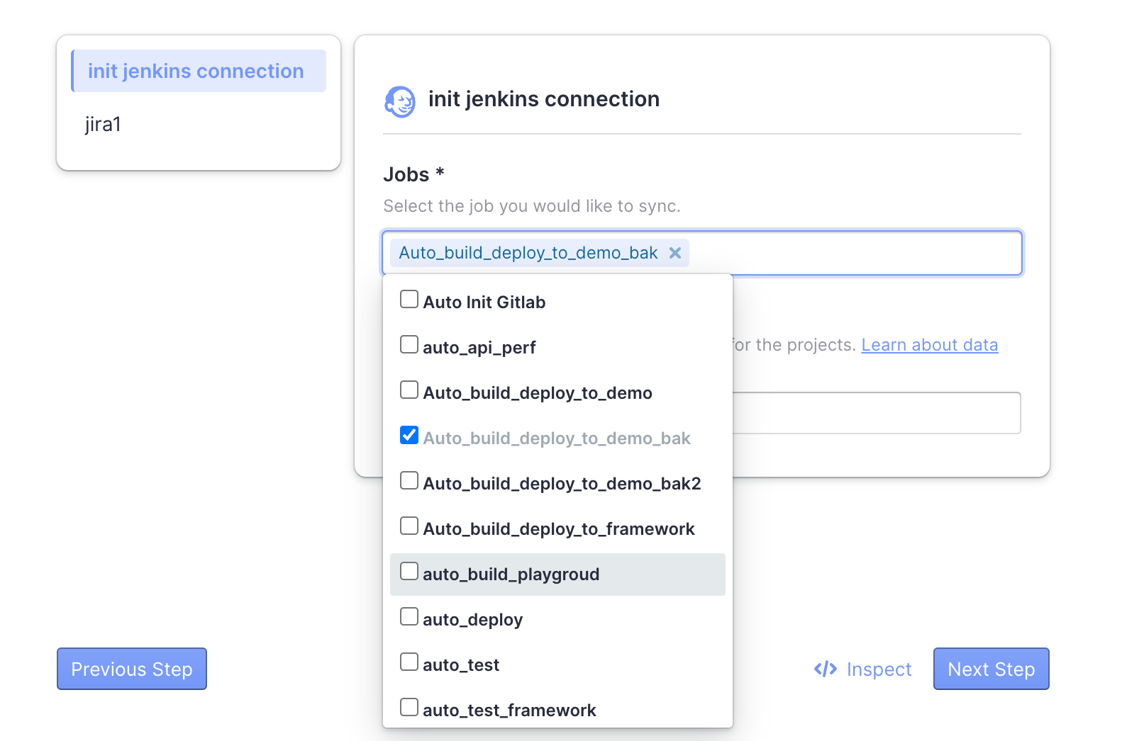This screenshot has width=1122, height=741.
Task: Click the Inspect code icon
Action: 826,669
